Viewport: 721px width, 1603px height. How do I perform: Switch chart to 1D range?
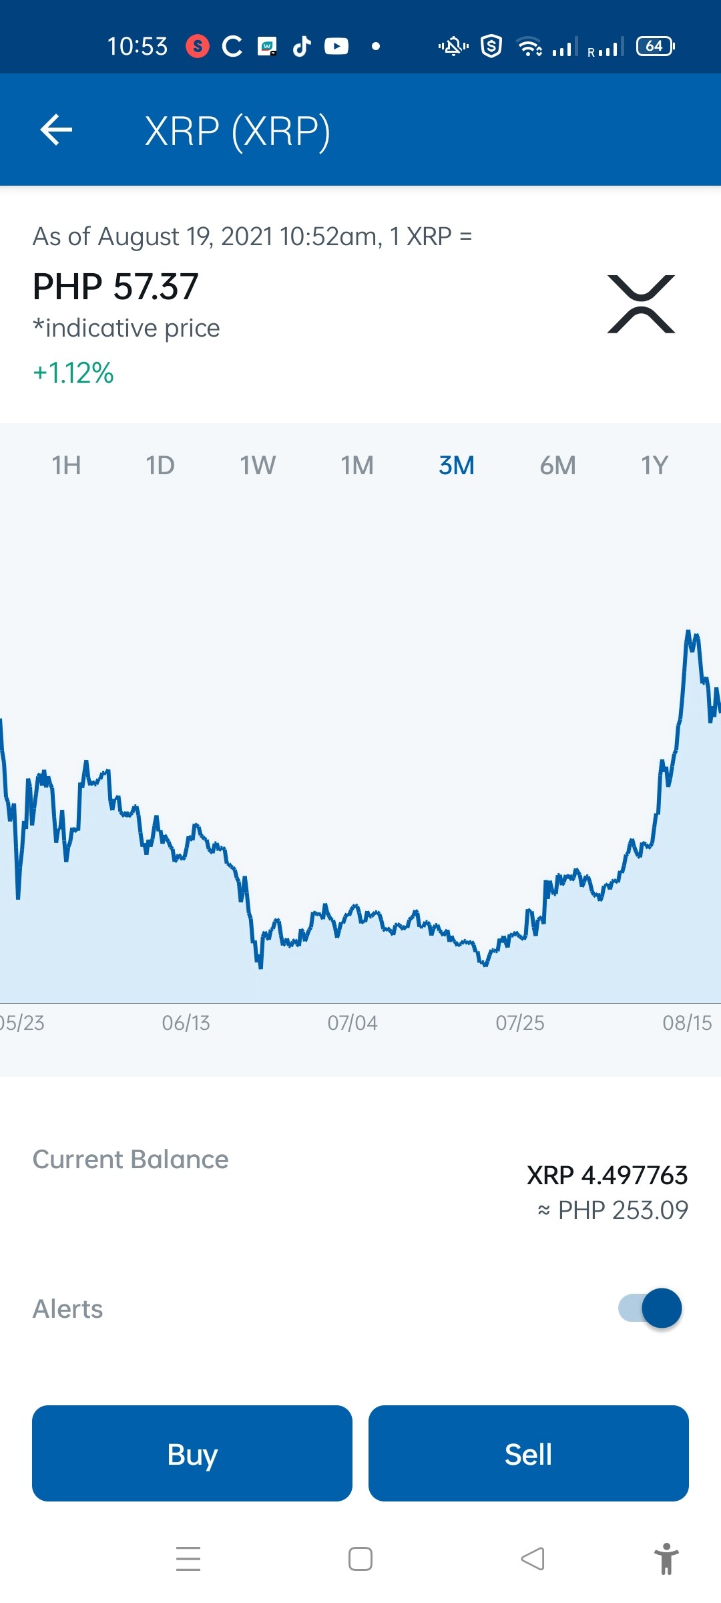pyautogui.click(x=160, y=465)
